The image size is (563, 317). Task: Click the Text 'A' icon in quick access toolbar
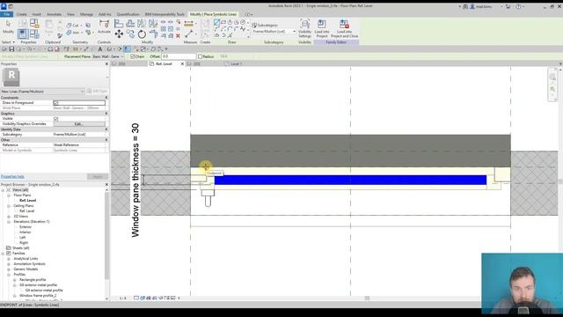100,49
